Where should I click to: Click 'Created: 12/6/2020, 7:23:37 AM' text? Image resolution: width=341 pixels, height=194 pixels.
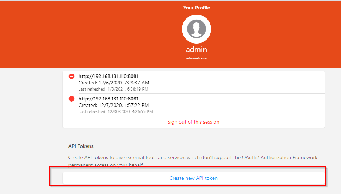pos(114,83)
